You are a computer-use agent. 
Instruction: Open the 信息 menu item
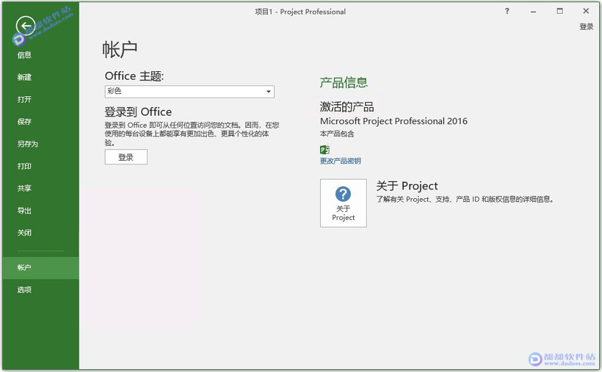(24, 55)
